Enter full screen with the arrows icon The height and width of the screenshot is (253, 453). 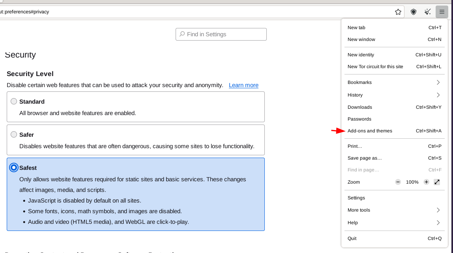437,182
